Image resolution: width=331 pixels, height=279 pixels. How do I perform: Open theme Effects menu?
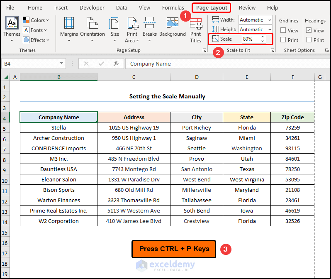click(36, 40)
